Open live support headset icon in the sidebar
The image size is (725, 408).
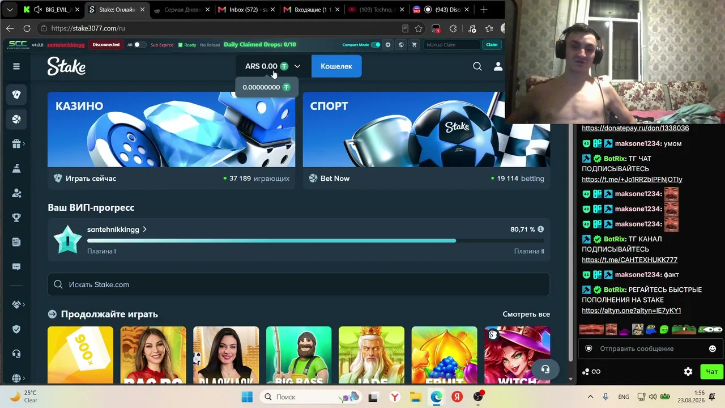point(16,354)
